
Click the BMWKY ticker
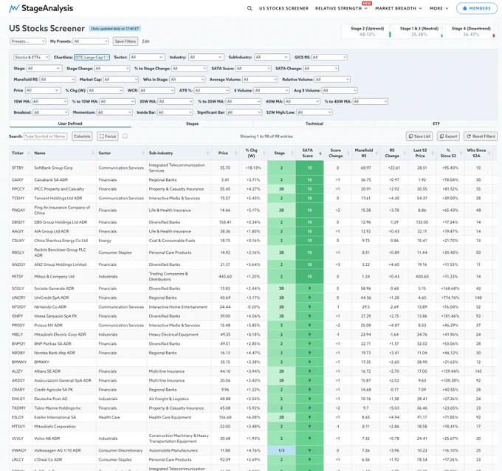click(x=18, y=362)
